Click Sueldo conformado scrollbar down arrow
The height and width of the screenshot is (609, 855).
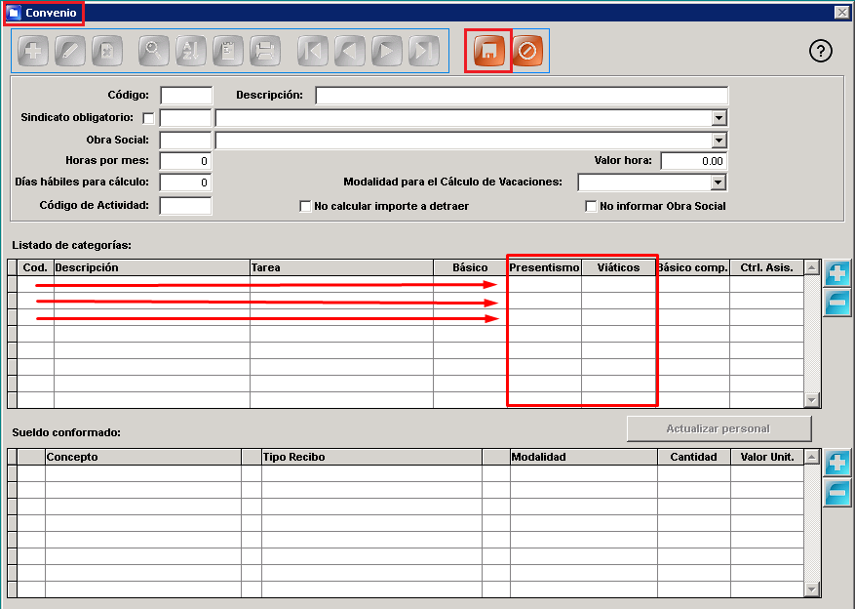tap(812, 589)
